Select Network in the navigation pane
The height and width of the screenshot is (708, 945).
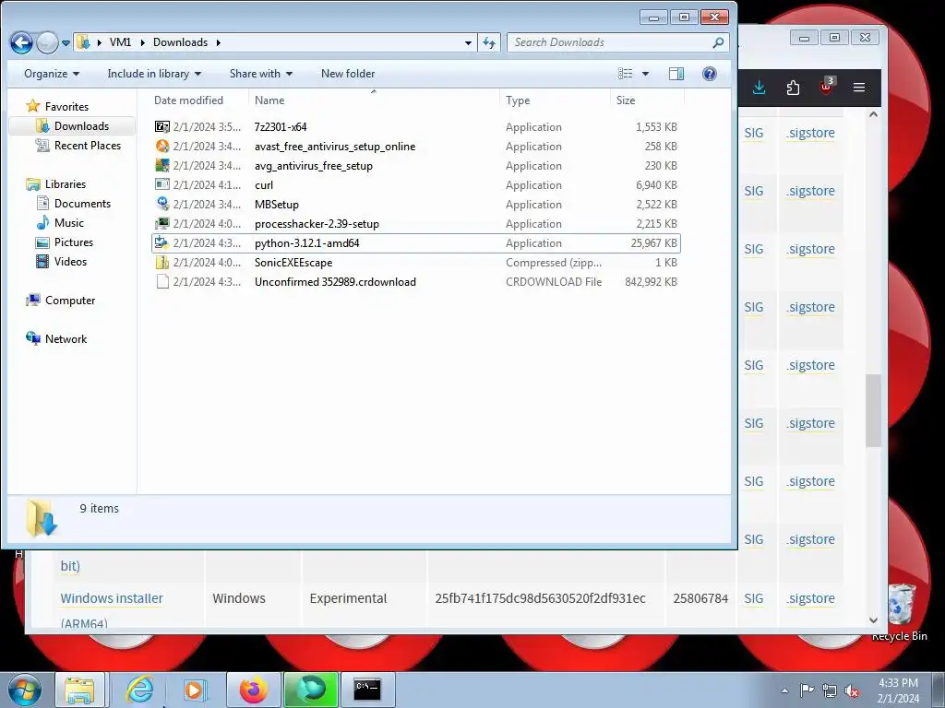(x=66, y=339)
